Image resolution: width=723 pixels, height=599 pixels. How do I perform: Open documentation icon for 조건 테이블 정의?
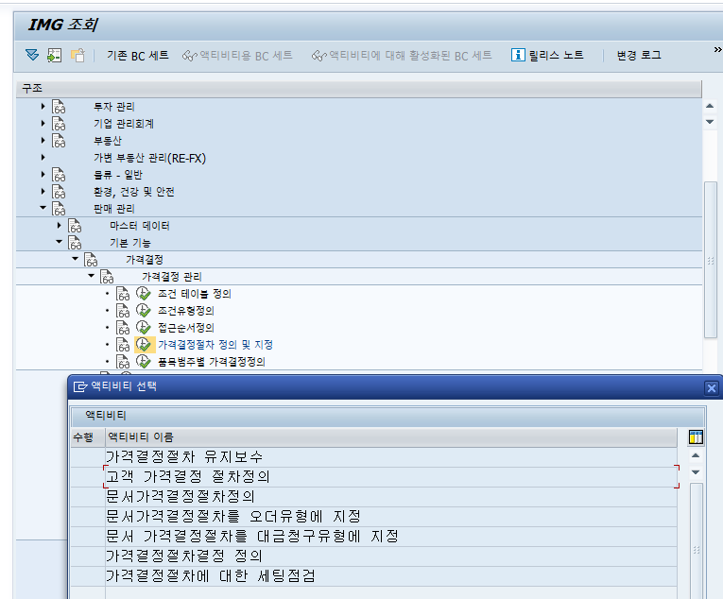click(123, 294)
